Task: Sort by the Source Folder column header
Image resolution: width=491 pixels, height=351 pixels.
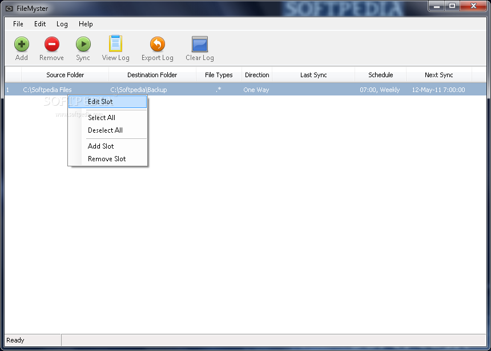Action: 65,75
